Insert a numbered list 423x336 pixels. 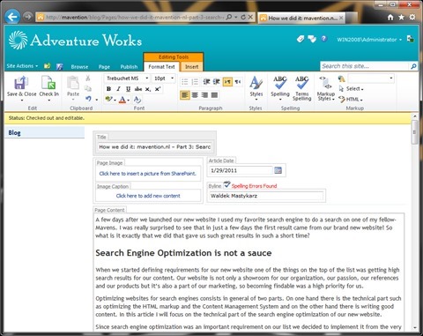pos(195,82)
